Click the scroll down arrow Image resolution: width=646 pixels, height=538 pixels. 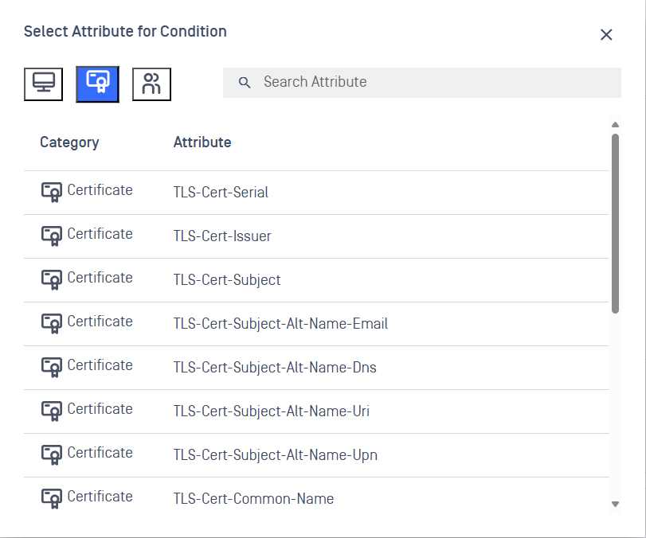[615, 504]
